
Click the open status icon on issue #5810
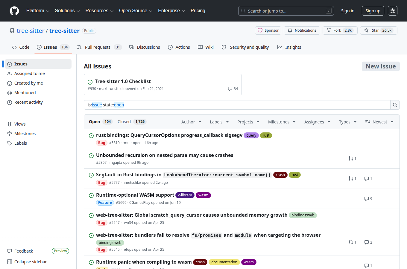click(x=91, y=136)
